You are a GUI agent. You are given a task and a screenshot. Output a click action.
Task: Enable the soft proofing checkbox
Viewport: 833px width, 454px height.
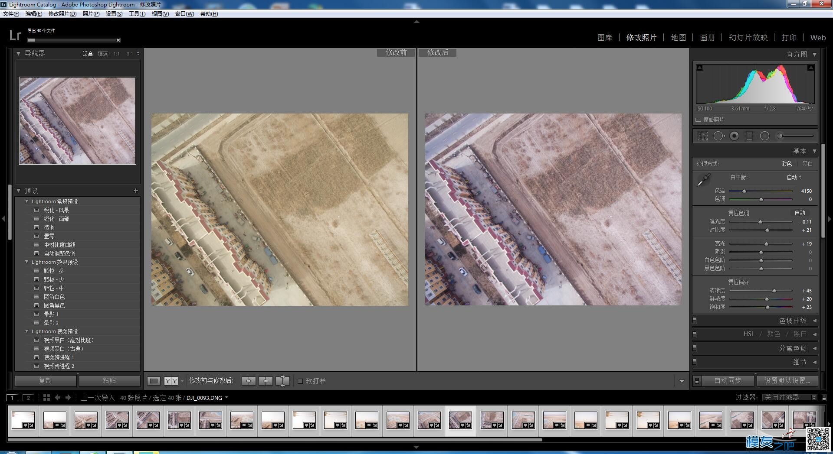point(300,381)
